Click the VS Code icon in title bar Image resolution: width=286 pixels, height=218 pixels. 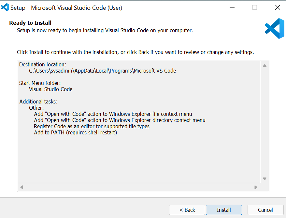[x=5, y=7]
